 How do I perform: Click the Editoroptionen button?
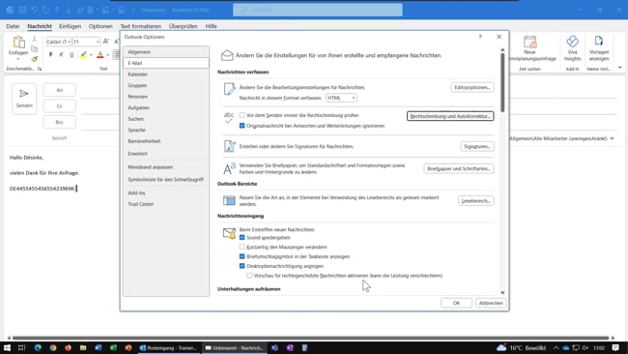click(472, 87)
